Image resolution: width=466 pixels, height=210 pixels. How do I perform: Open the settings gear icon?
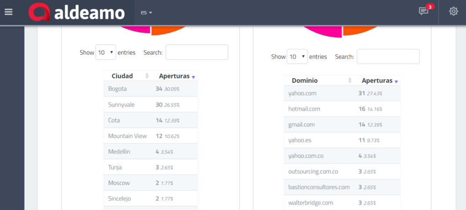pos(453,11)
